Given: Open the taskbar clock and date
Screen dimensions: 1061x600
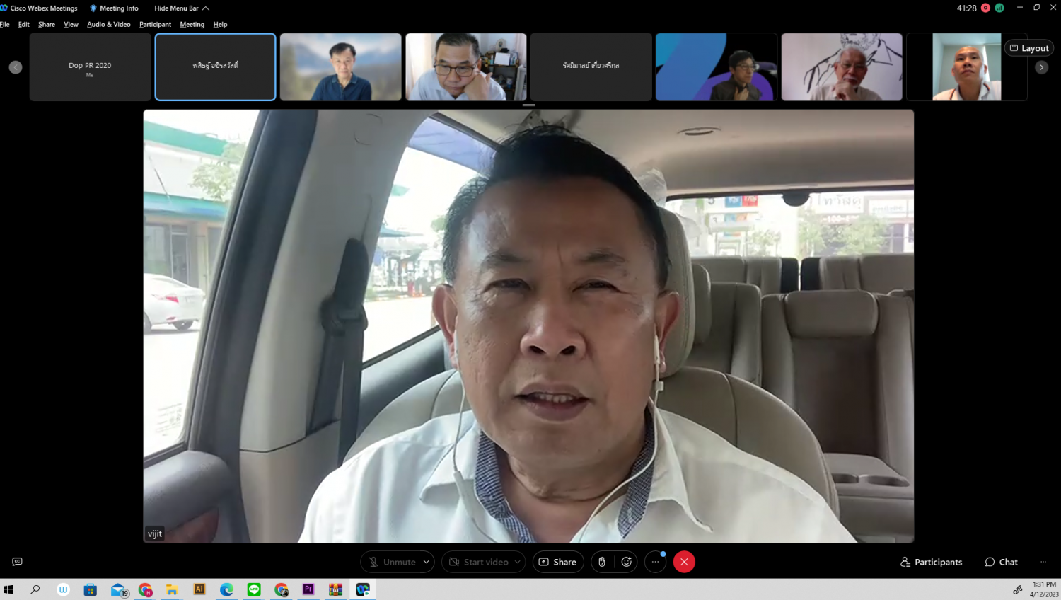Looking at the screenshot, I should [1044, 589].
